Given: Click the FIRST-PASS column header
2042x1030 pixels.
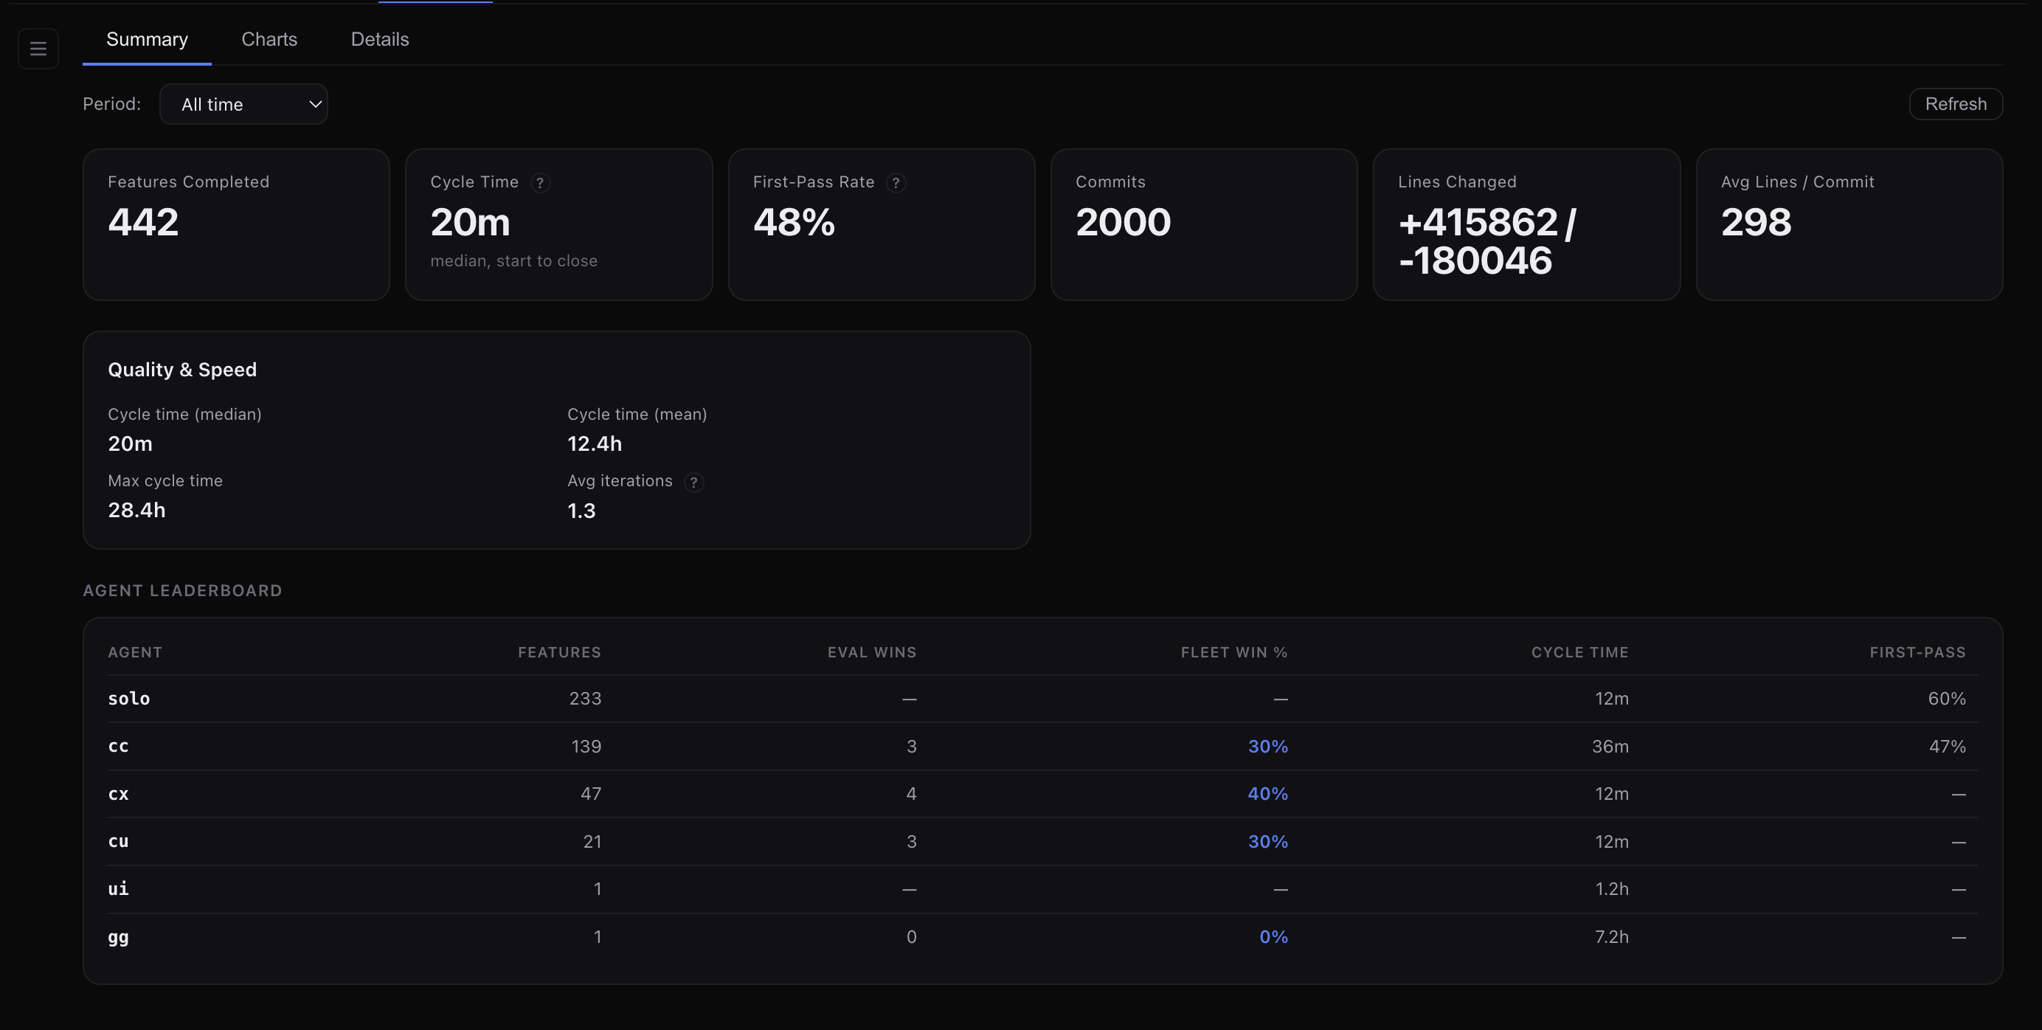Looking at the screenshot, I should 1917,652.
